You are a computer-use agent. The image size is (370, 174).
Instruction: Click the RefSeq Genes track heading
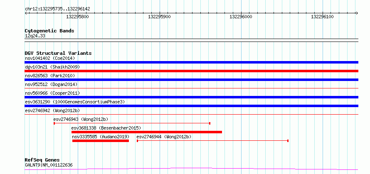tap(42, 160)
